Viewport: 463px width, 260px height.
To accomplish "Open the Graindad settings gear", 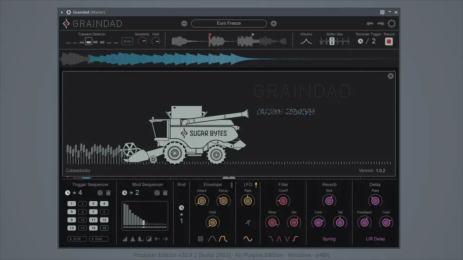I will (392, 23).
